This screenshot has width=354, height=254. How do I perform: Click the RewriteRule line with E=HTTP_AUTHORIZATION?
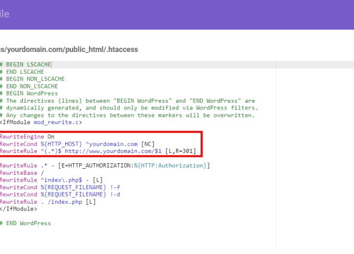(105, 166)
